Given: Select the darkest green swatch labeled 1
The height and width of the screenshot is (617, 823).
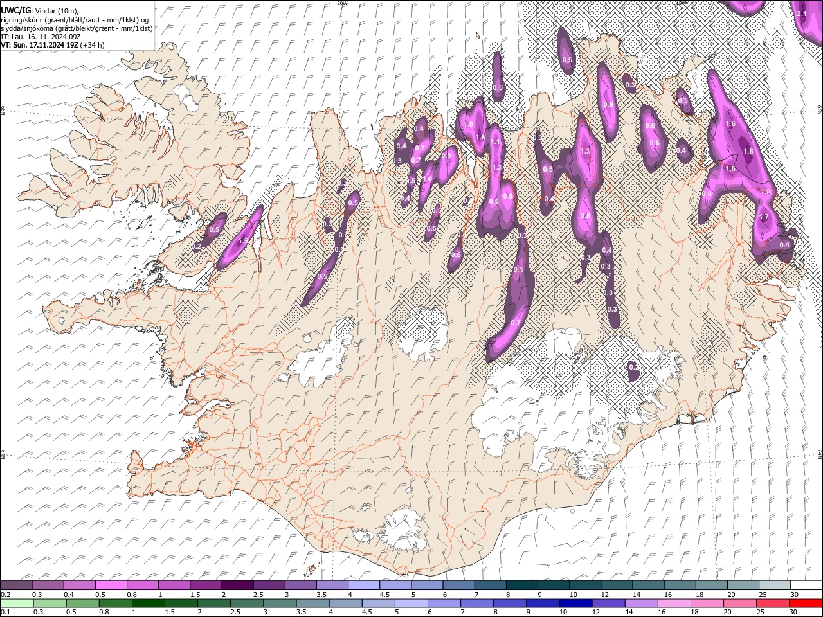Looking at the screenshot, I should point(148,603).
